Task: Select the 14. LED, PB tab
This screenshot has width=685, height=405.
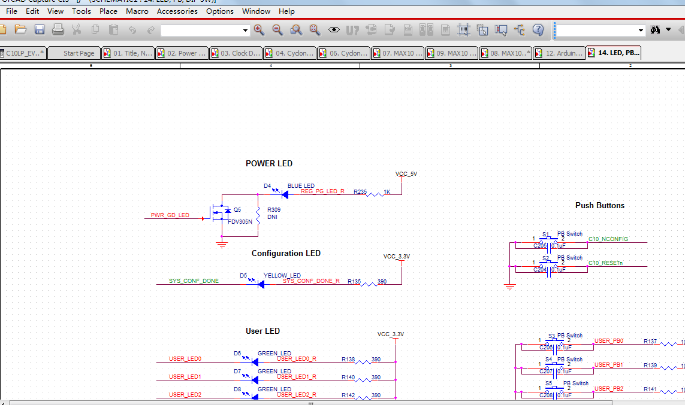Action: point(614,53)
